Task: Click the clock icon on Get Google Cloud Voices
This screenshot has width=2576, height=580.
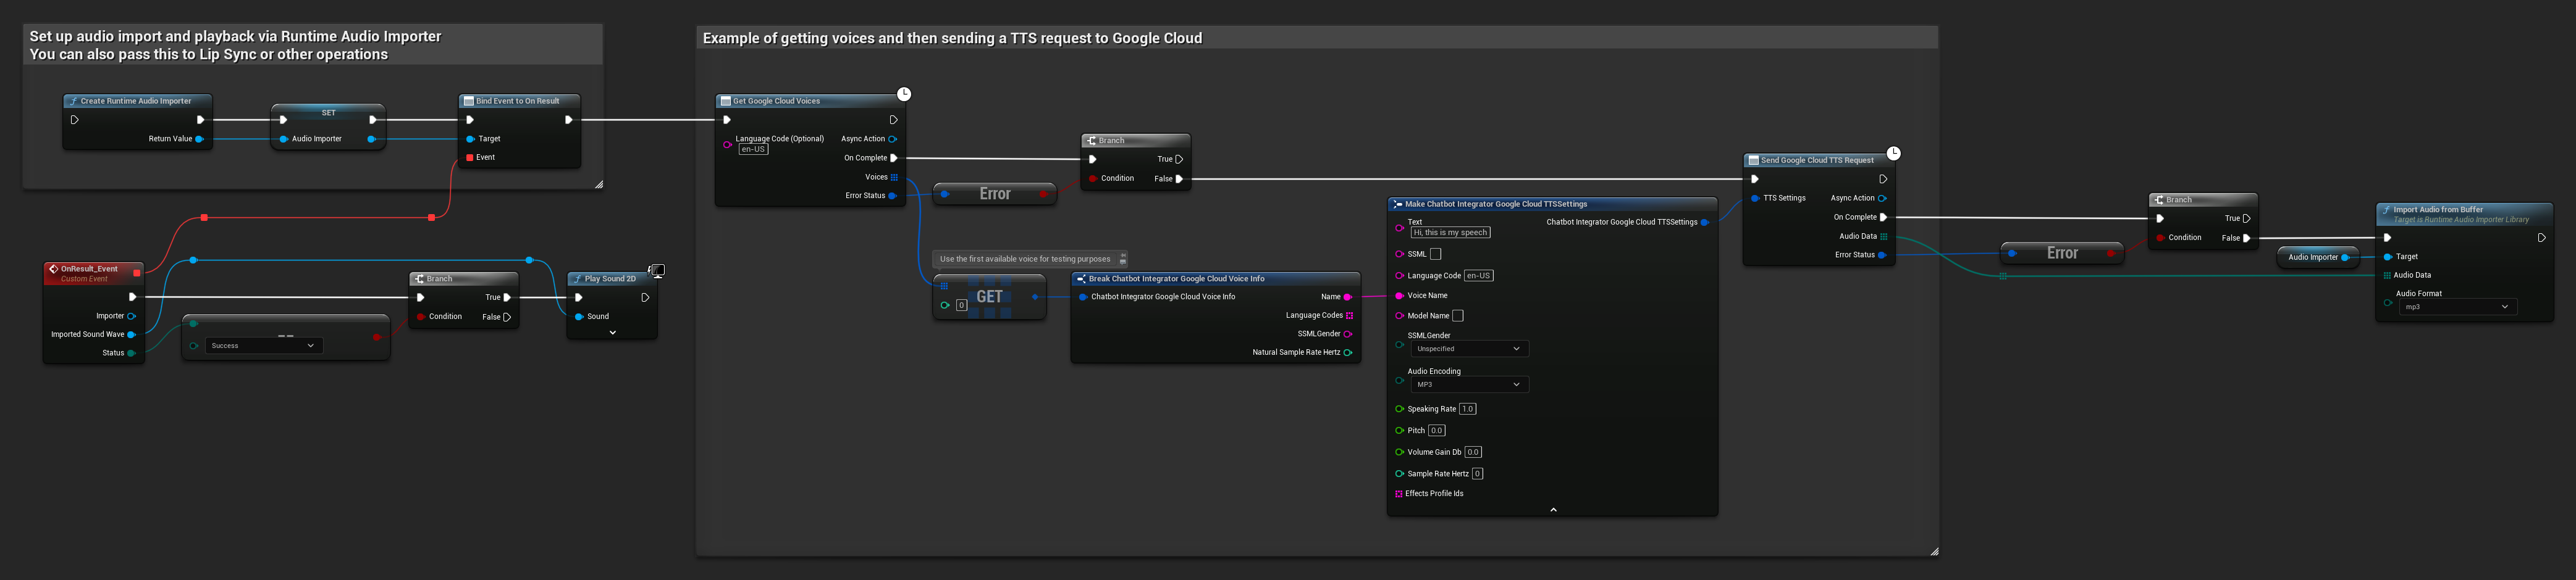Action: coord(903,93)
